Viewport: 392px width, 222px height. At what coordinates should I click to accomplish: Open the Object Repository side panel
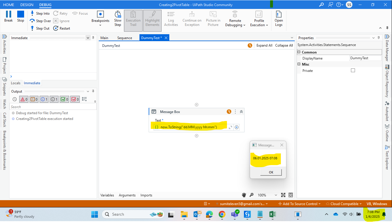[387, 81]
